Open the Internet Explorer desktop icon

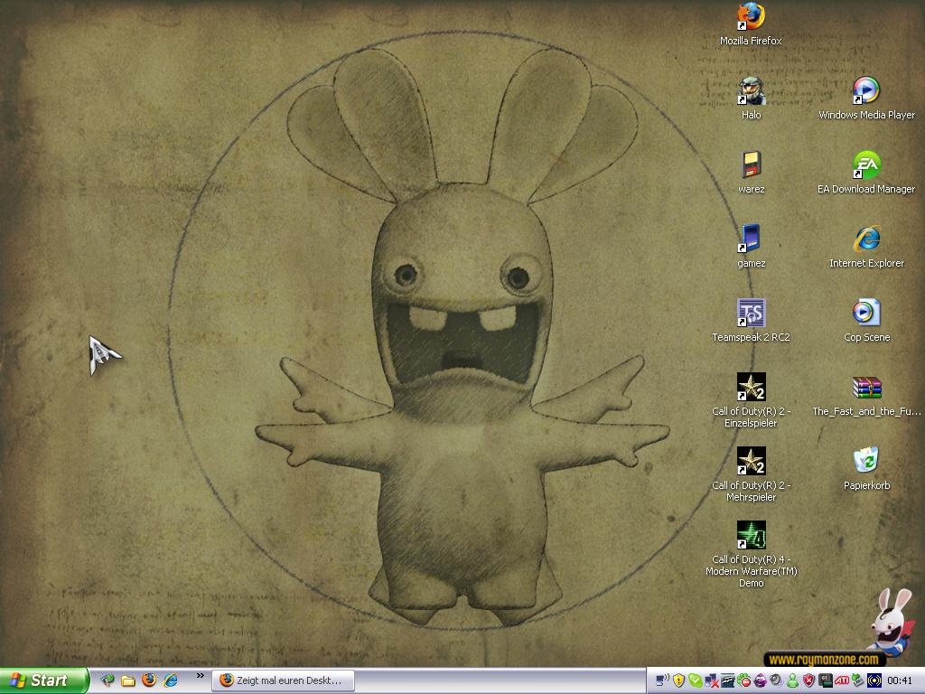[866, 248]
